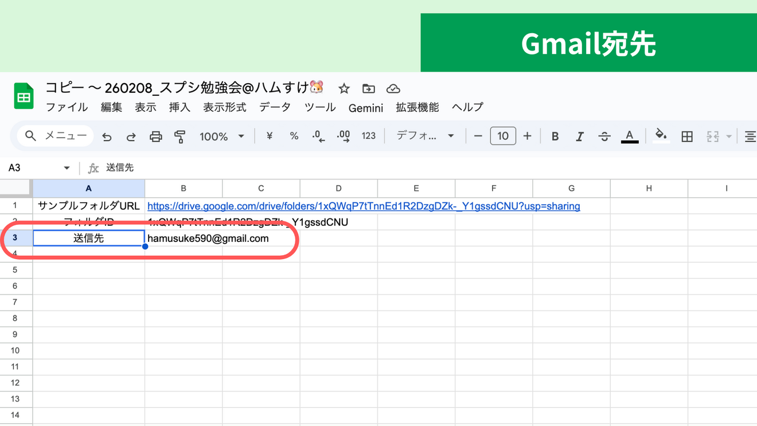The height and width of the screenshot is (426, 757).
Task: Open the 表示 menu
Action: tap(146, 108)
